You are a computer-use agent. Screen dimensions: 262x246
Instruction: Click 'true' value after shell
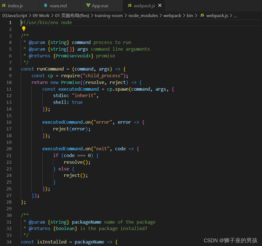tap(77, 102)
